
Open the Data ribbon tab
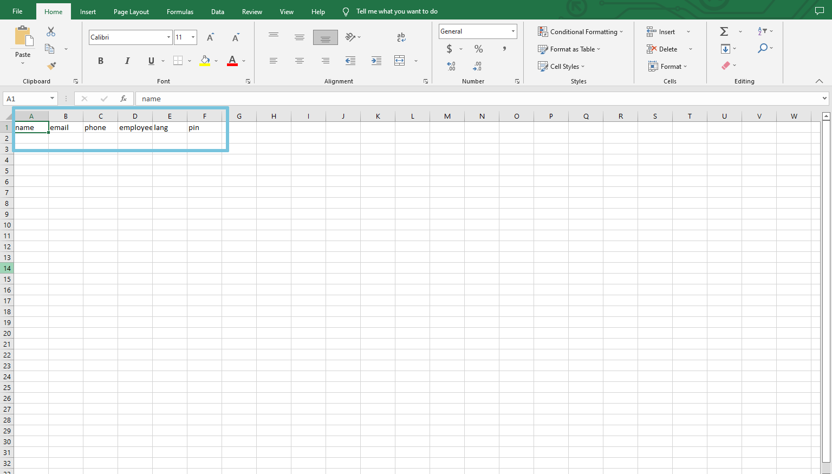point(217,11)
